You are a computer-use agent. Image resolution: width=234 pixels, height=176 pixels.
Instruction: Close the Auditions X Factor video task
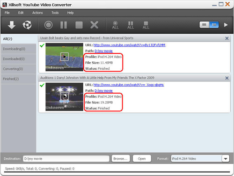[x=227, y=78]
